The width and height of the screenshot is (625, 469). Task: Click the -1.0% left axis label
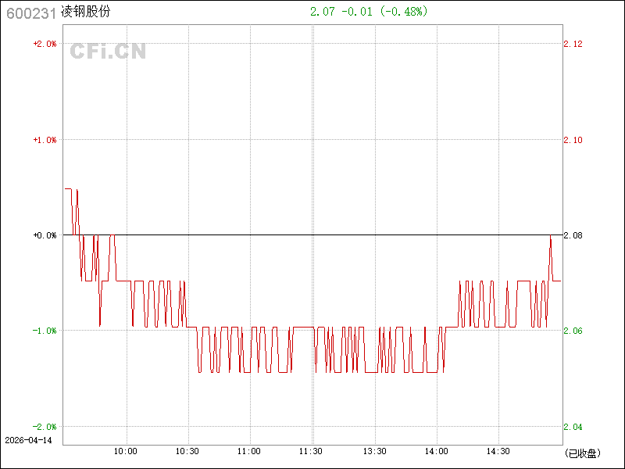45,331
